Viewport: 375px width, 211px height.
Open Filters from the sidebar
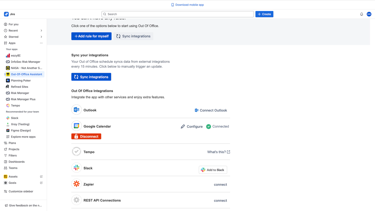pos(13,156)
